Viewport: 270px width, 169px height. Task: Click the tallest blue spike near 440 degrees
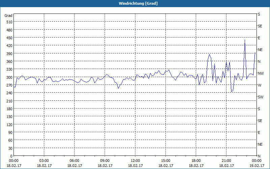point(245,40)
